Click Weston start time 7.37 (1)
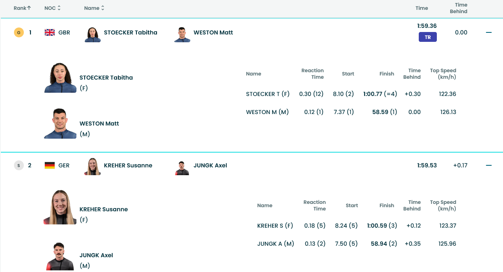The image size is (503, 272). pyautogui.click(x=344, y=112)
